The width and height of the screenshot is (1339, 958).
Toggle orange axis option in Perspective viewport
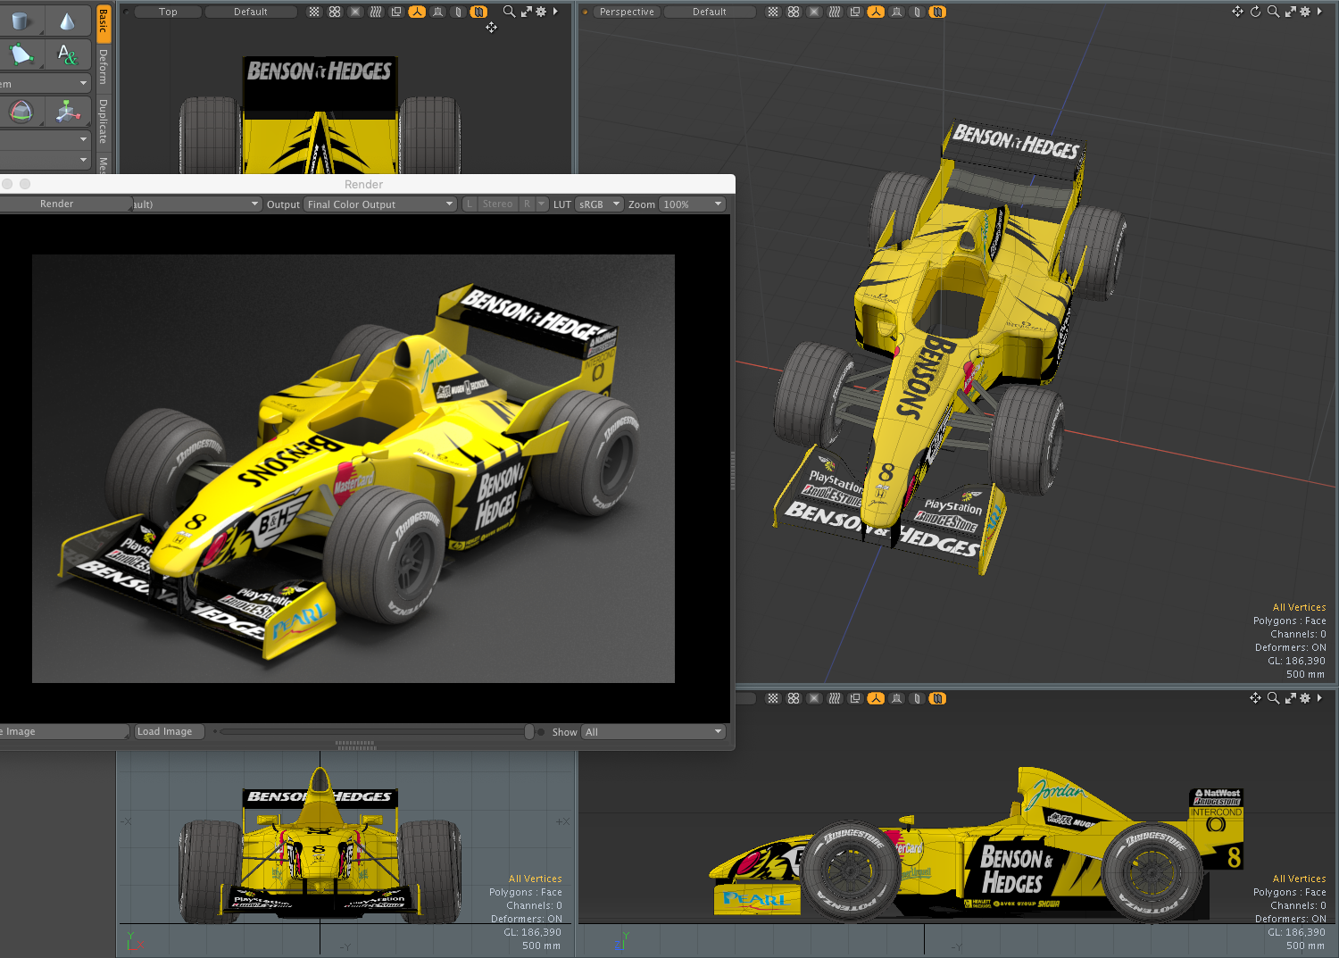coord(876,12)
